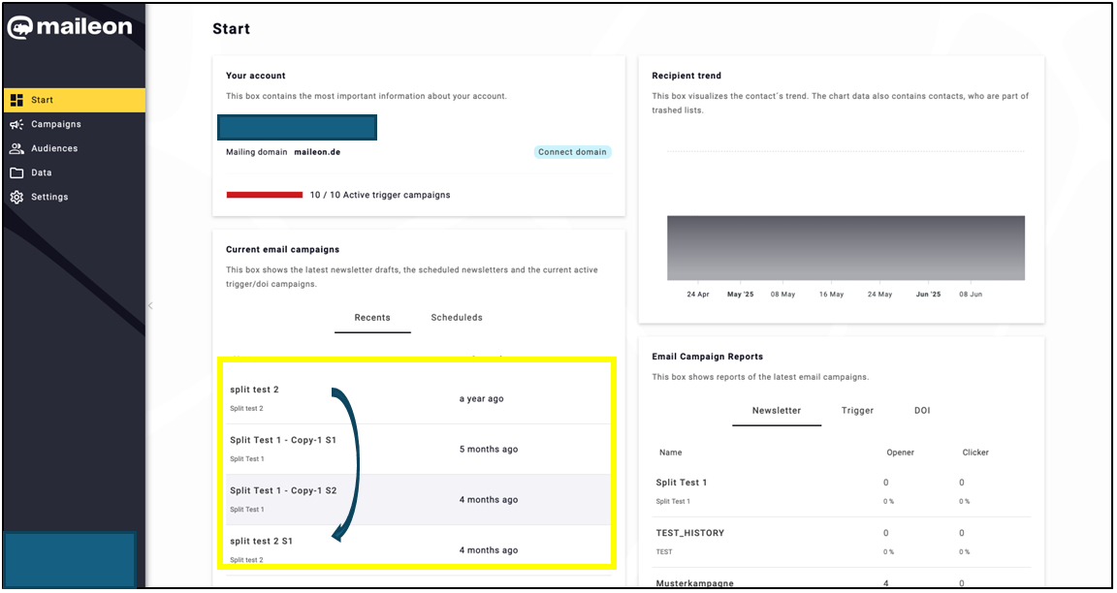Switch to the Scheduleds tab
The height and width of the screenshot is (593, 1117).
(x=456, y=317)
